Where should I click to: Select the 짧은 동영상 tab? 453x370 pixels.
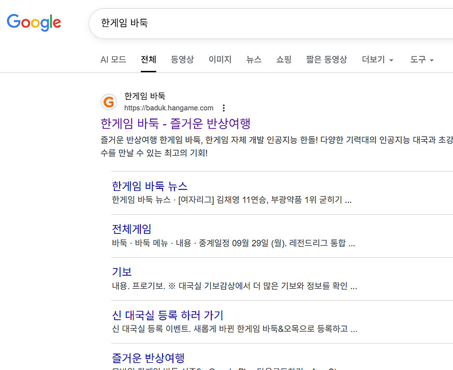point(326,60)
